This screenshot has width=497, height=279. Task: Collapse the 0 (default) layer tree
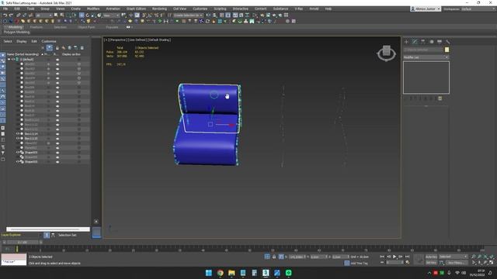9,59
